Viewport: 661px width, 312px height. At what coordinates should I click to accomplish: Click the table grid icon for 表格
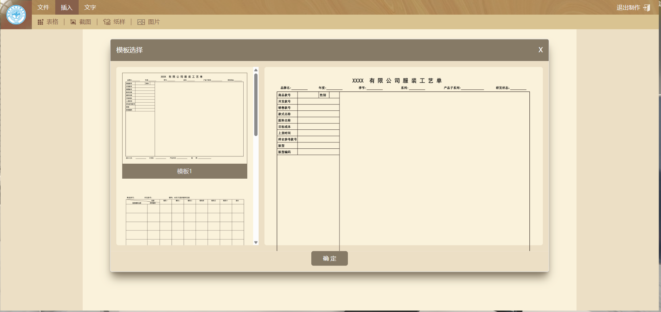[40, 22]
